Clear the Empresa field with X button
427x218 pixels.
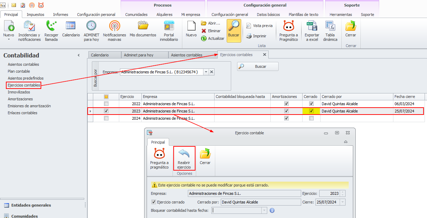[212, 72]
